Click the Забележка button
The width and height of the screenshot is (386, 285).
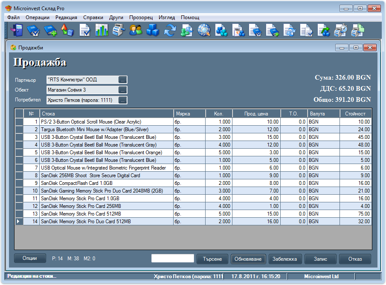285,259
